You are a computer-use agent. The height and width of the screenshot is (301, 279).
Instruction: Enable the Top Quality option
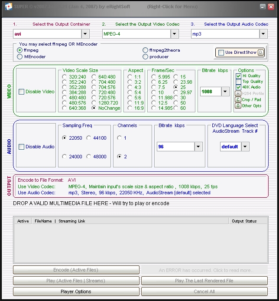238,82
